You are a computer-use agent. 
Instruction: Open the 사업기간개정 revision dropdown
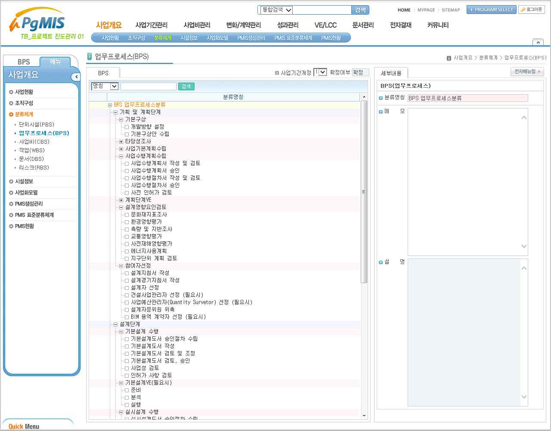coord(320,72)
